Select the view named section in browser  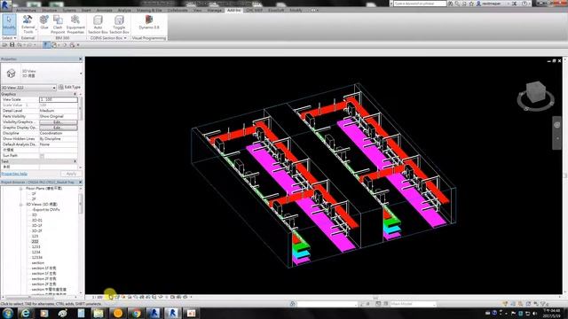[37, 262]
